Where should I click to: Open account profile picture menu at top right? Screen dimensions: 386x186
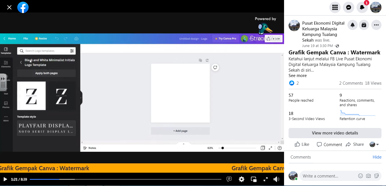(376, 7)
